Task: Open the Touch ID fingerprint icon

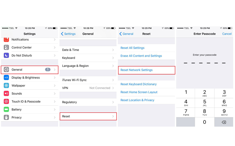Action: [x=6, y=101]
